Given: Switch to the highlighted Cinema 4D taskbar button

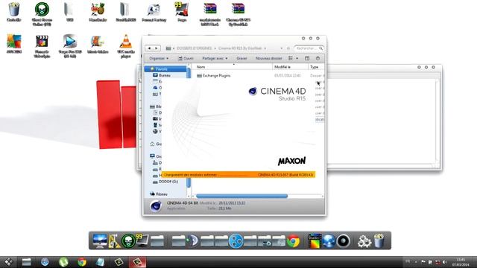Looking at the screenshot, I should pos(137,262).
